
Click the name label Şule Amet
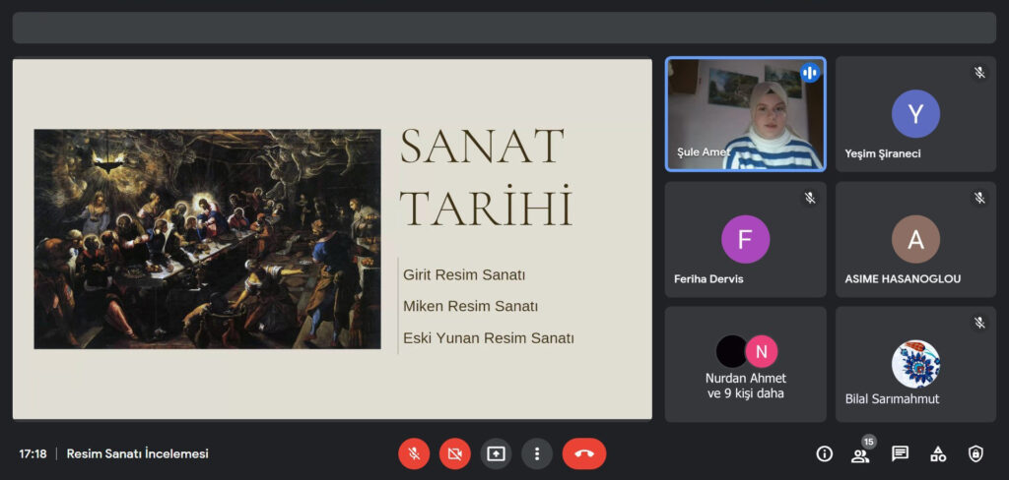[x=704, y=152]
